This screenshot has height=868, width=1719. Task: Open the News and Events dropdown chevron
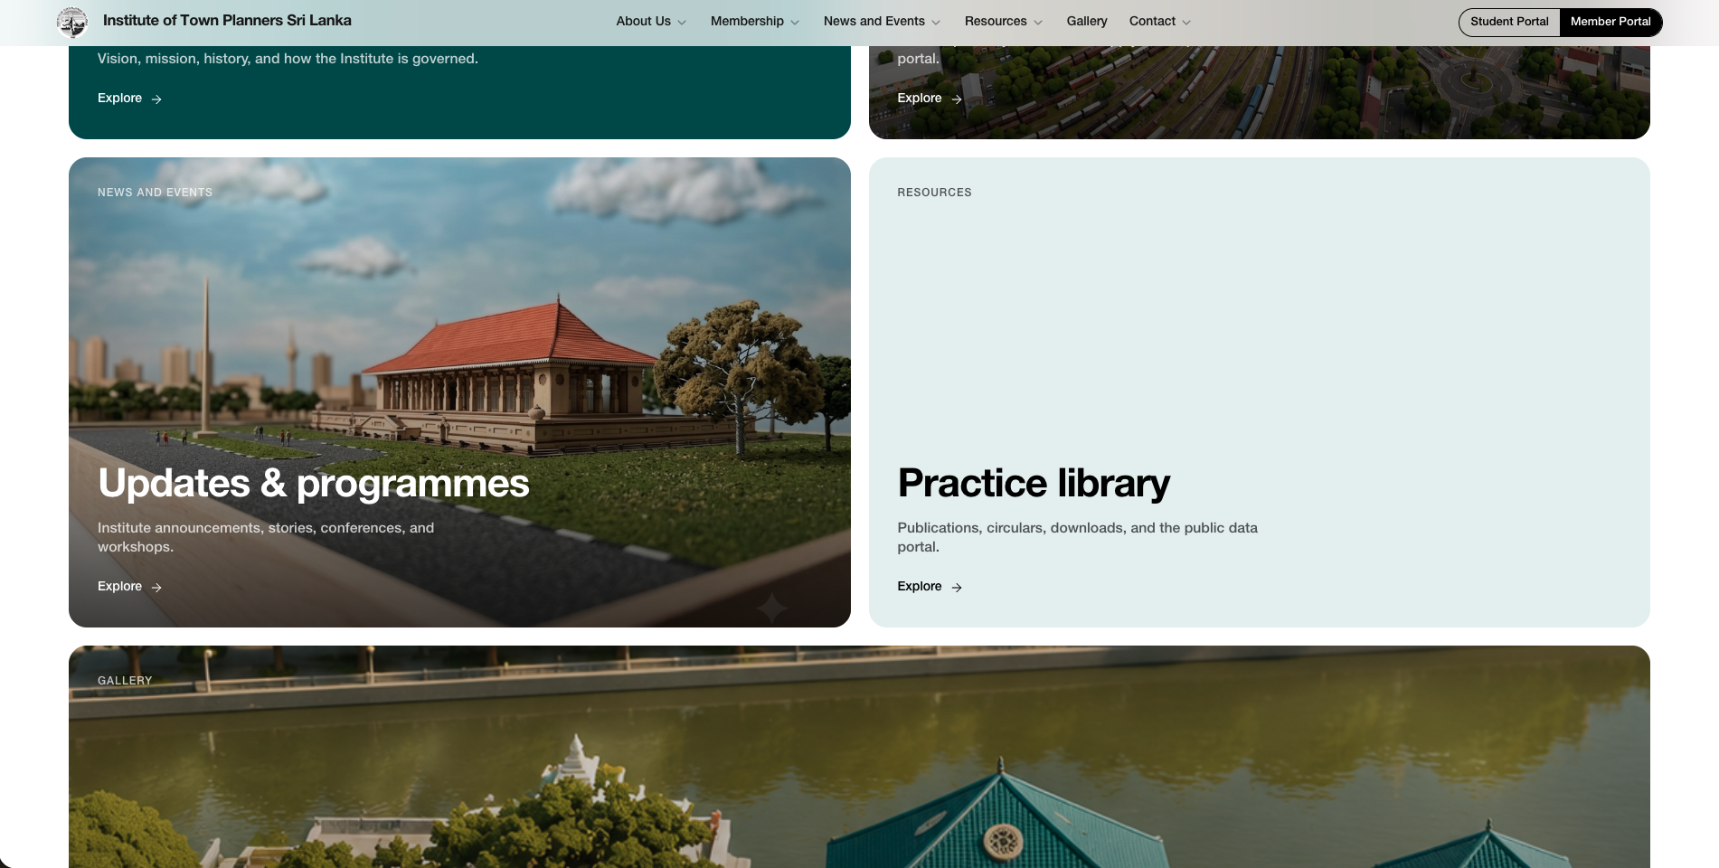pyautogui.click(x=936, y=23)
